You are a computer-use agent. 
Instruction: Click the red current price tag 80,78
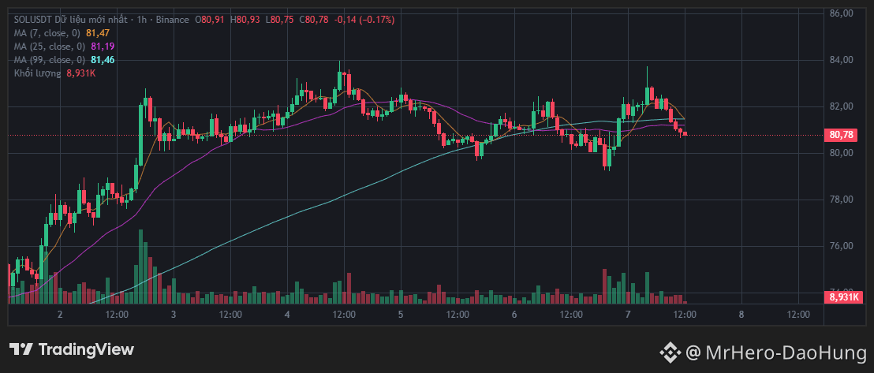842,135
